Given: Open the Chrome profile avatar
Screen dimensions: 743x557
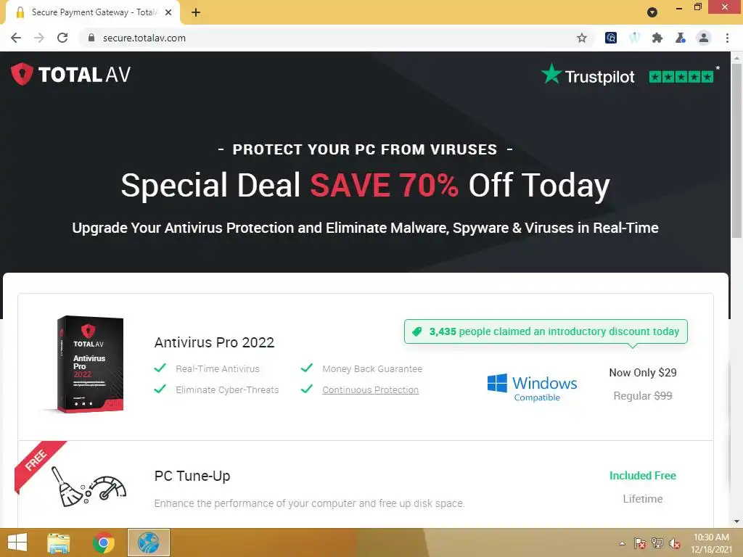Looking at the screenshot, I should point(704,38).
